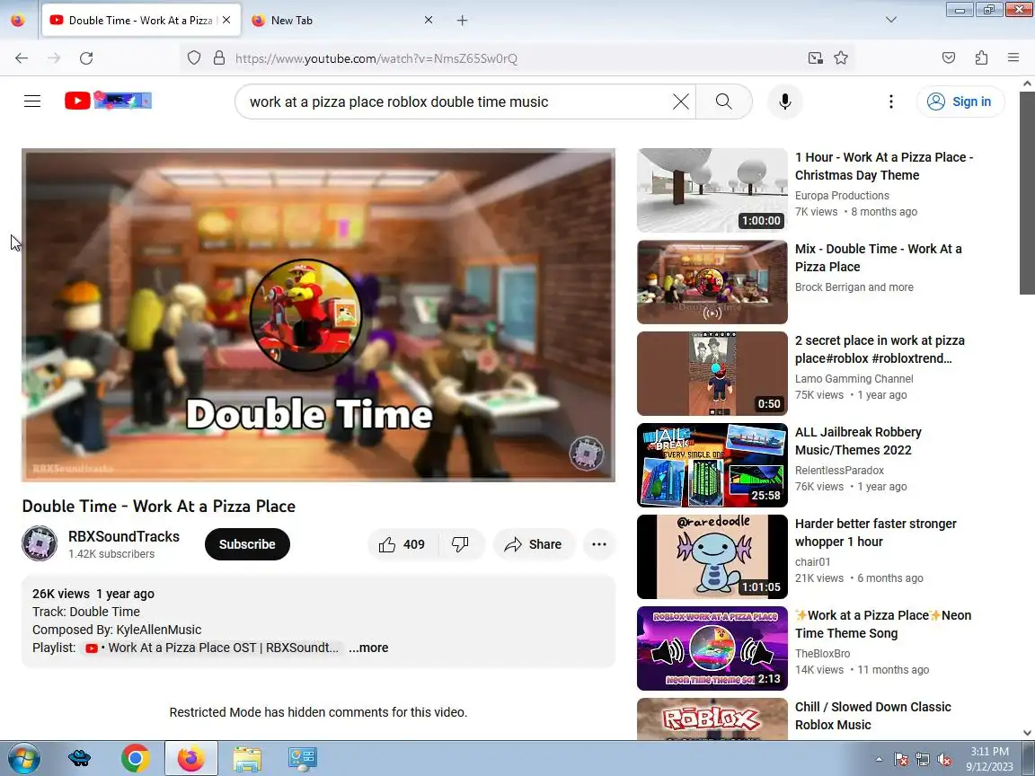Sign in to YouTube
Viewport: 1035px width, 776px height.
point(960,101)
